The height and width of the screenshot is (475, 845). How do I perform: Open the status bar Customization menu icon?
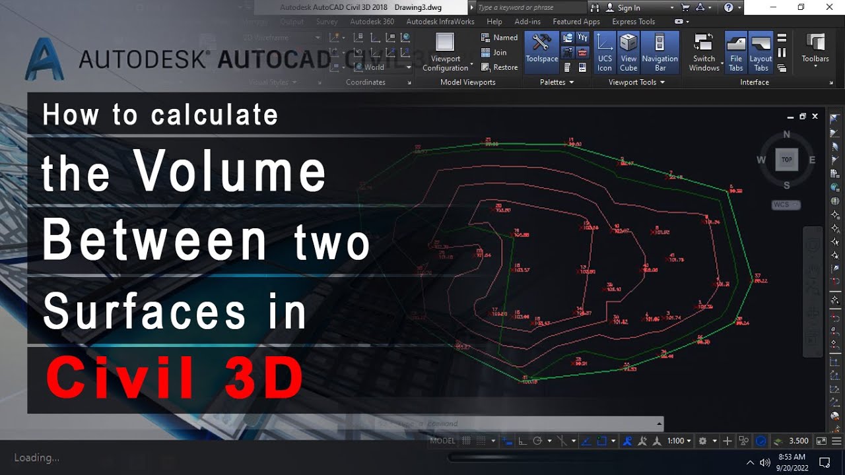pos(836,441)
